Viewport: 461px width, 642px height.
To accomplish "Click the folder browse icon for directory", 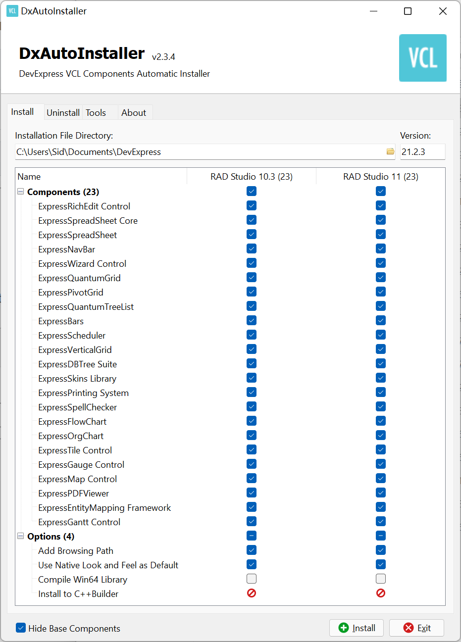I will pyautogui.click(x=391, y=151).
